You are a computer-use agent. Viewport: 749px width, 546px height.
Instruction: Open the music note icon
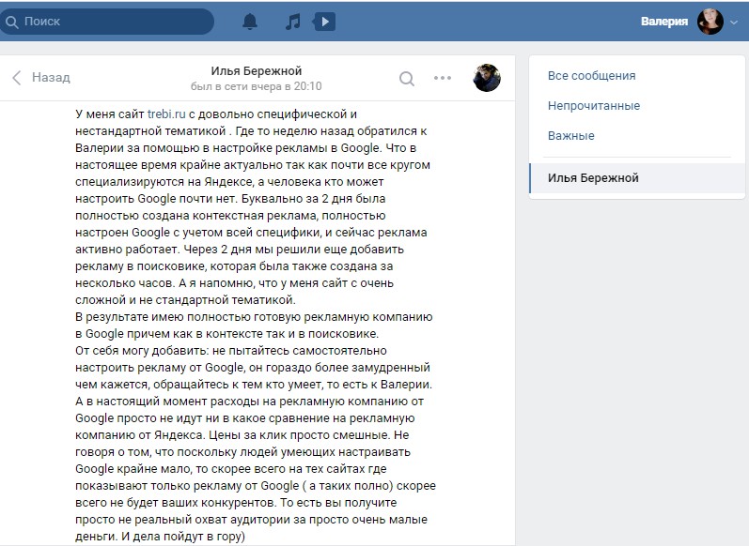293,22
